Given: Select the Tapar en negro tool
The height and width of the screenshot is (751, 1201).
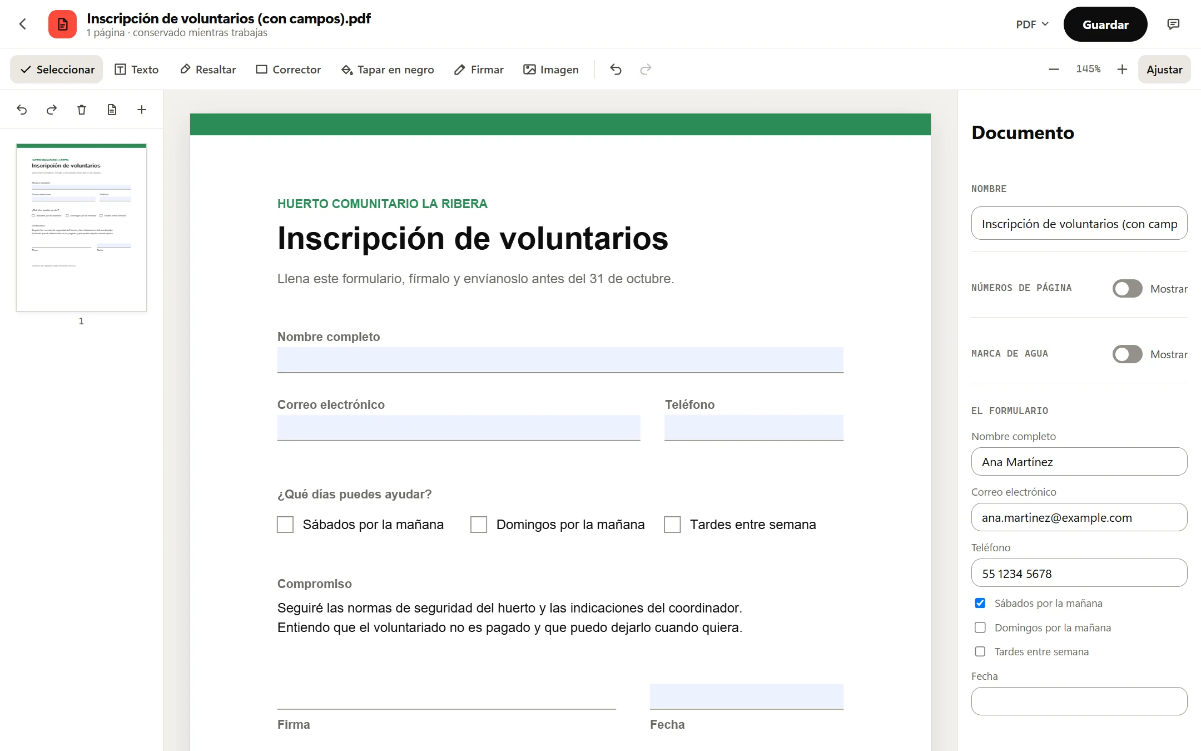Looking at the screenshot, I should (x=388, y=70).
